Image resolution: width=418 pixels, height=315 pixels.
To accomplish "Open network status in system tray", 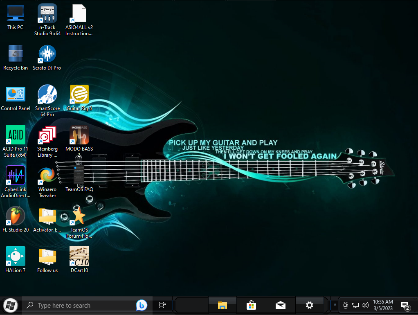I will coord(355,306).
